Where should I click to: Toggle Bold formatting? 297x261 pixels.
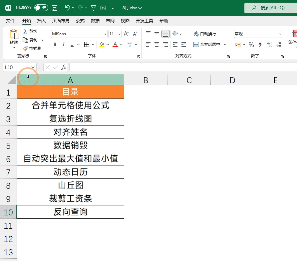tap(55, 45)
